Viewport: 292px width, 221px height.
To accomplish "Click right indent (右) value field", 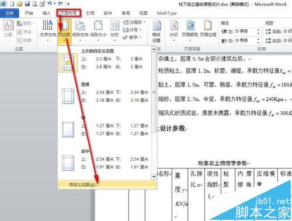I will [x=246, y=40].
